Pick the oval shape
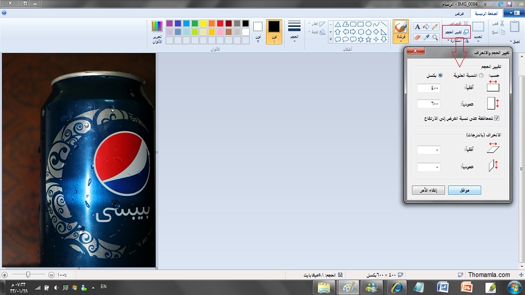The height and width of the screenshot is (295, 525). 368,24
